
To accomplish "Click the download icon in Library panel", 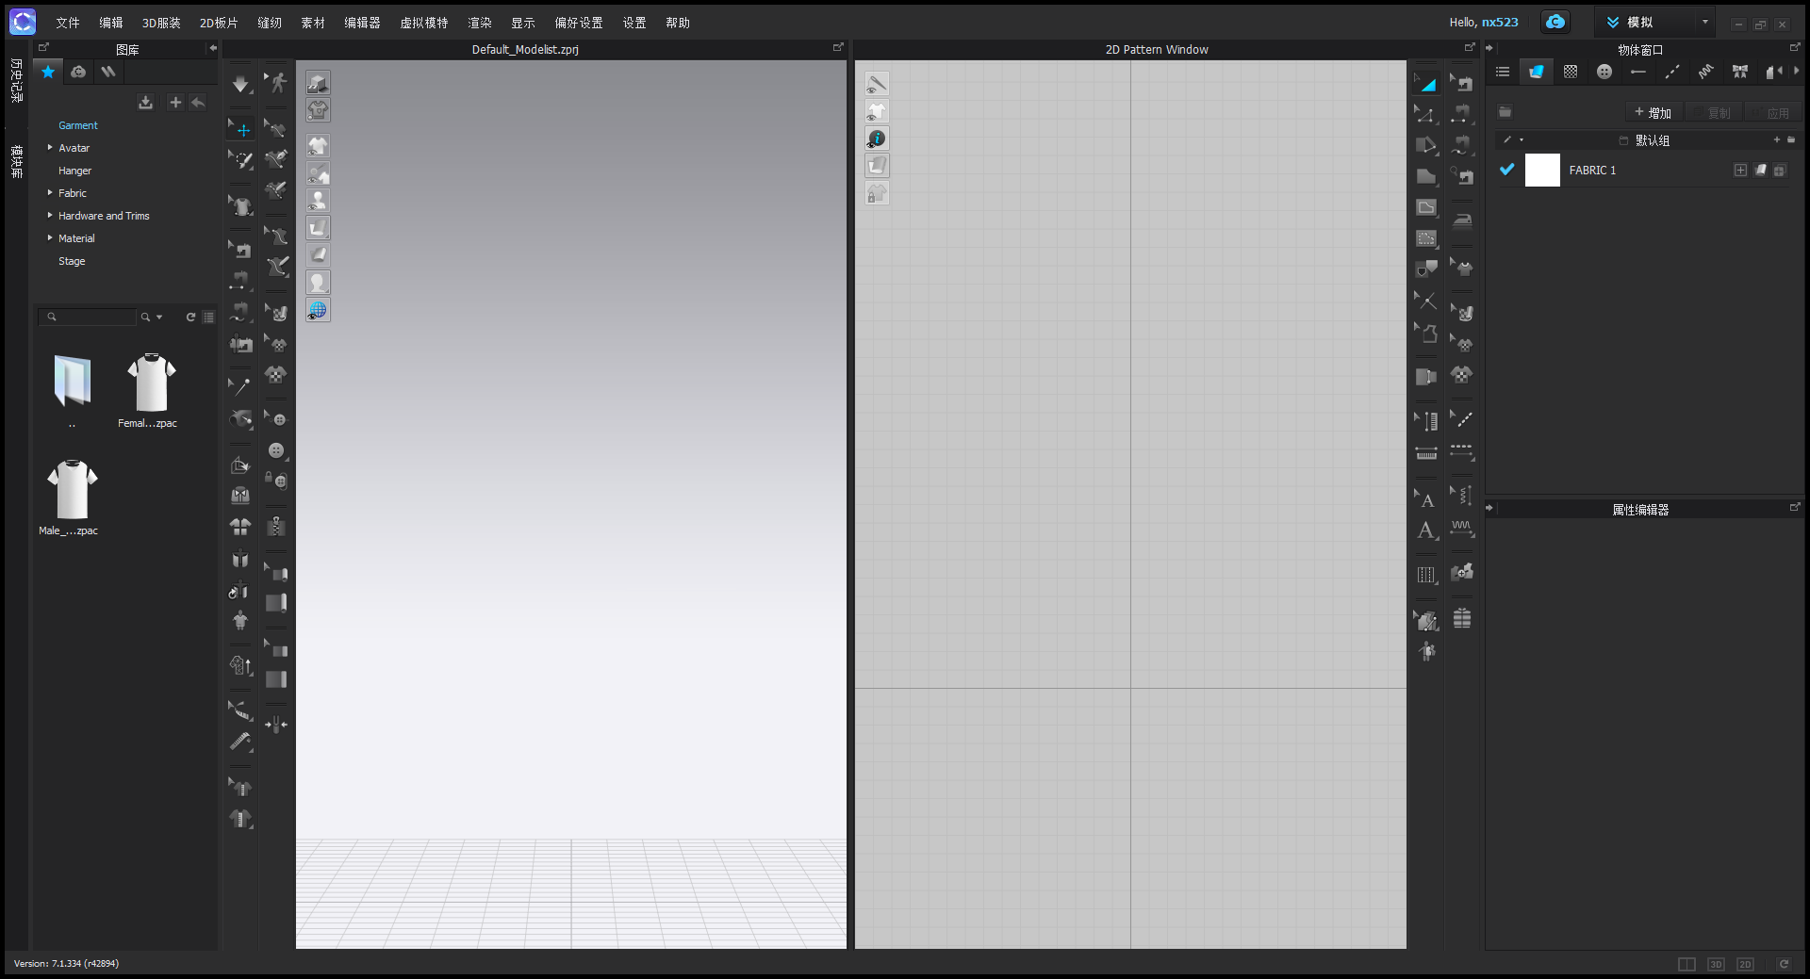I will coord(145,103).
